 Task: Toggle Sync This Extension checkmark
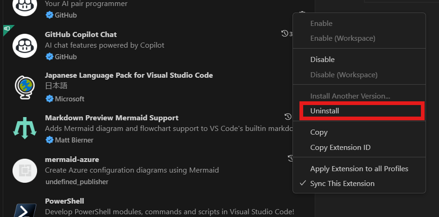tap(342, 184)
